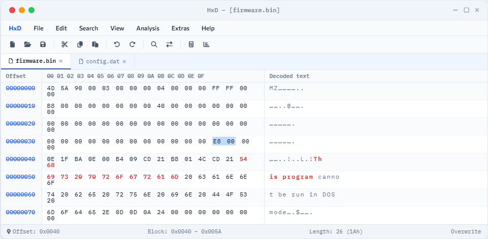Click decoded text 'is program'

[291, 177]
